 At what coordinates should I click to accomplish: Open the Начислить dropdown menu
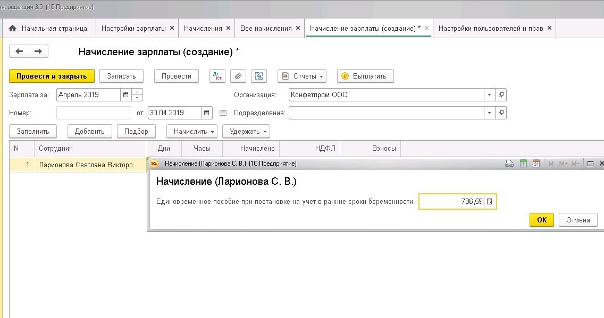192,131
